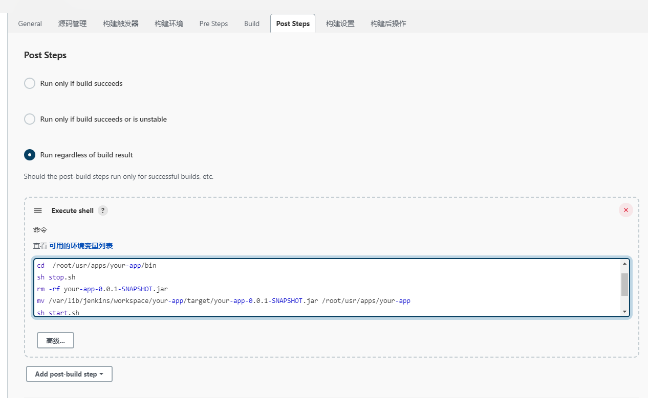Click the 'mv /var/lib/jenkins/workspace' command line

[x=224, y=301]
